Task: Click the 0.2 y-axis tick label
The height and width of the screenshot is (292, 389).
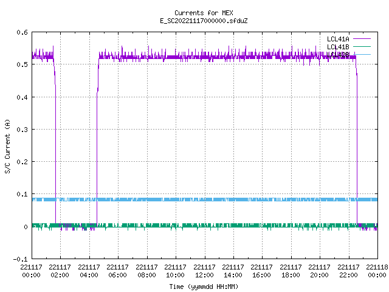Action: tap(22, 162)
